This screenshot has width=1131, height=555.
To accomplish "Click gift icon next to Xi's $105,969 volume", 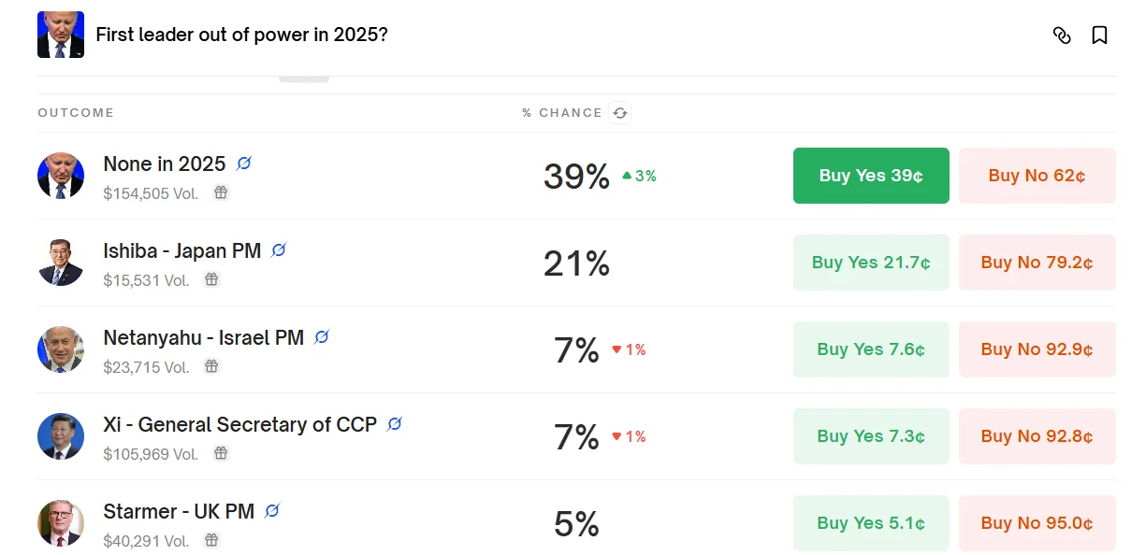I will click(x=221, y=453).
